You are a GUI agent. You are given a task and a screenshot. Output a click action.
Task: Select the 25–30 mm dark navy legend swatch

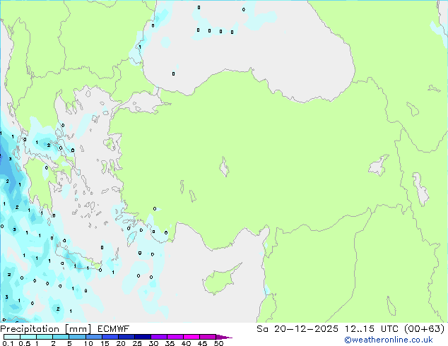point(143,337)
